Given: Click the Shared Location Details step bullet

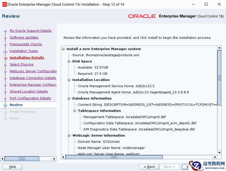Looking at the screenshot, I should (x=6, y=92).
